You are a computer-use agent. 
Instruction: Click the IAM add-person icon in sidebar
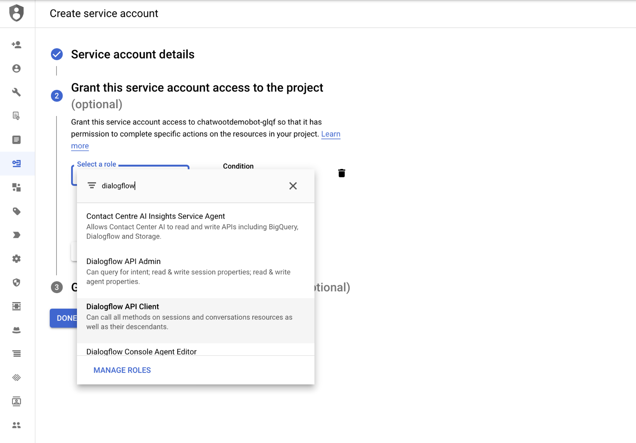[16, 45]
